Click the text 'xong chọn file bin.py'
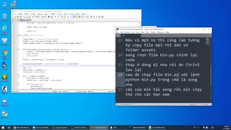The width and height of the screenshot is (231, 130). [x=150, y=55]
